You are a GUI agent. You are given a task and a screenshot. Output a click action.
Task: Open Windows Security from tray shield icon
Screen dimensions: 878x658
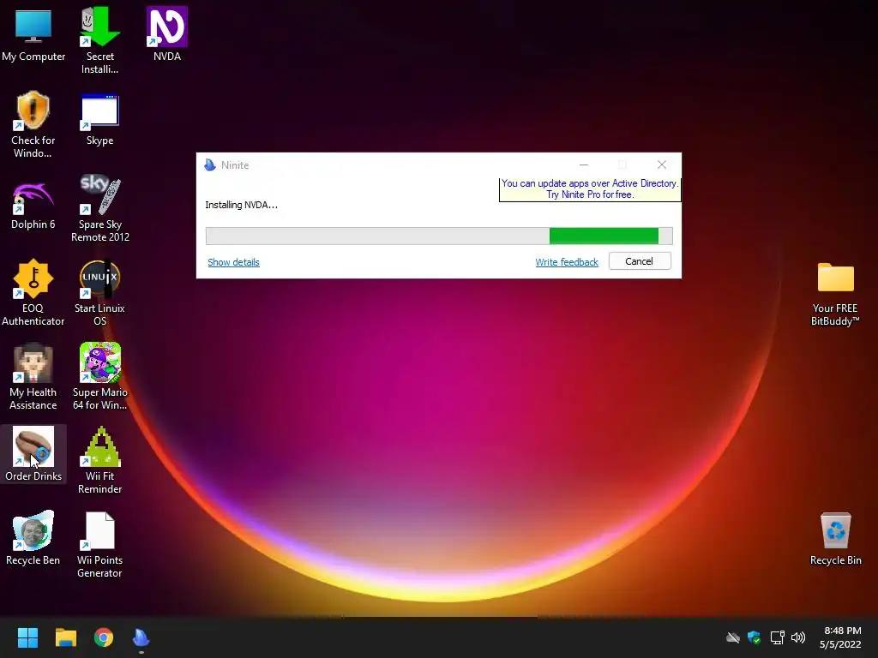point(754,637)
